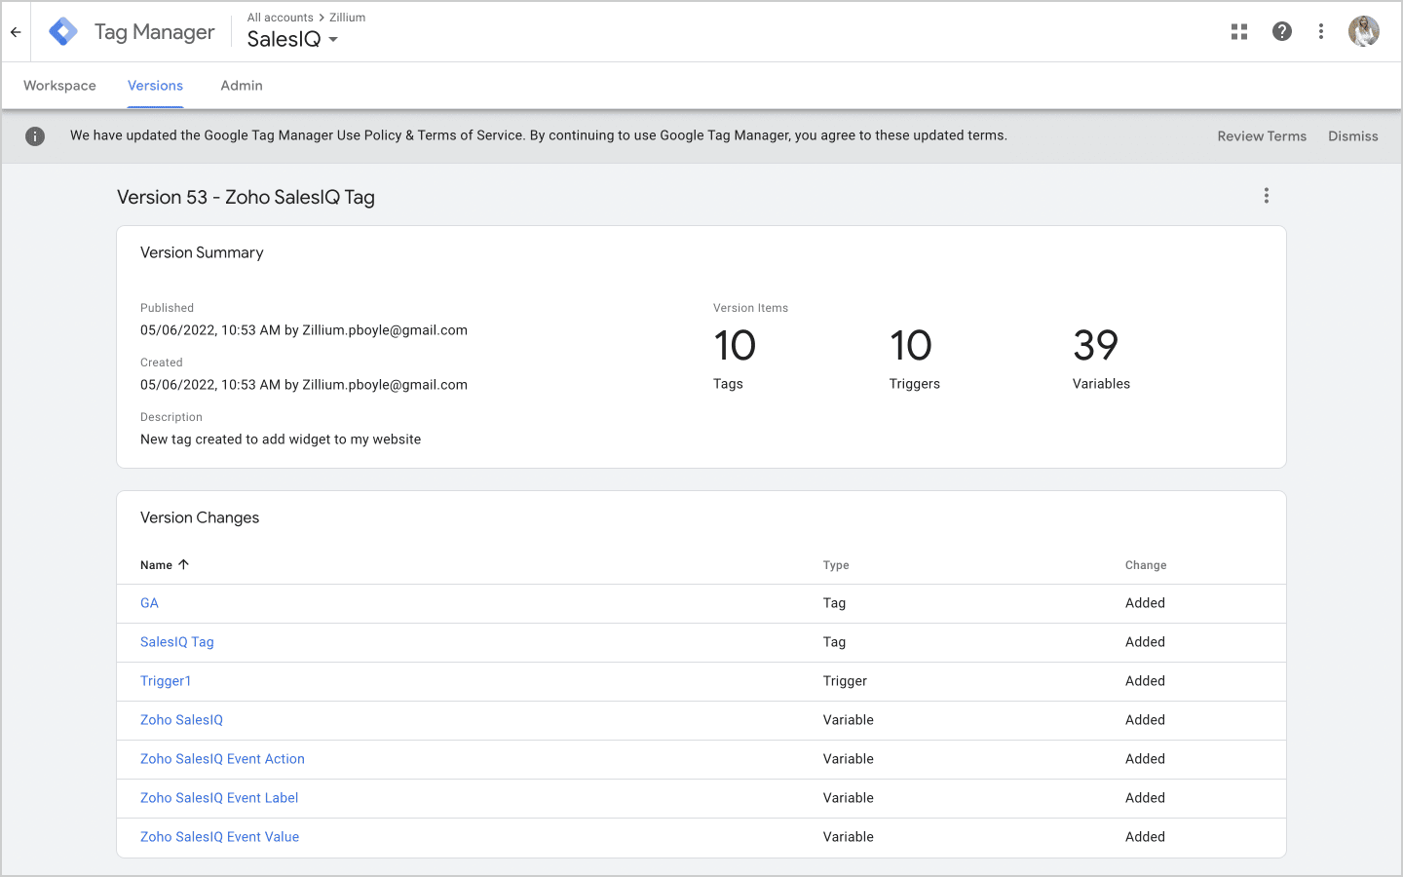Click the info icon in policy banner
This screenshot has width=1403, height=877.
[x=35, y=136]
